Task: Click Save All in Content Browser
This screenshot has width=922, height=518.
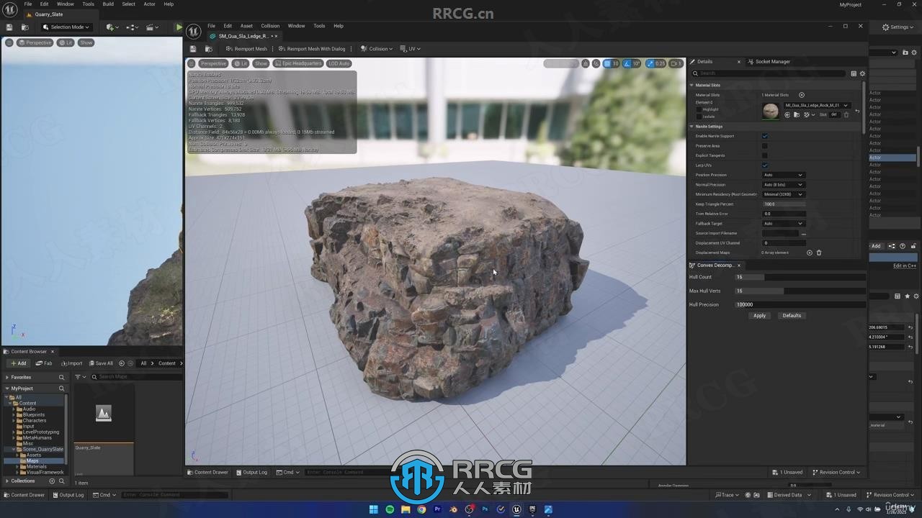Action: coord(100,363)
